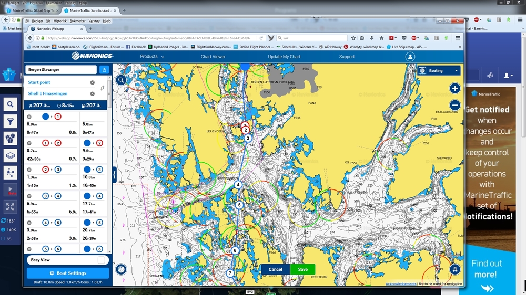Open the Windyty wind map bookmark
Image resolution: width=526 pixels, height=295 pixels.
(x=363, y=47)
